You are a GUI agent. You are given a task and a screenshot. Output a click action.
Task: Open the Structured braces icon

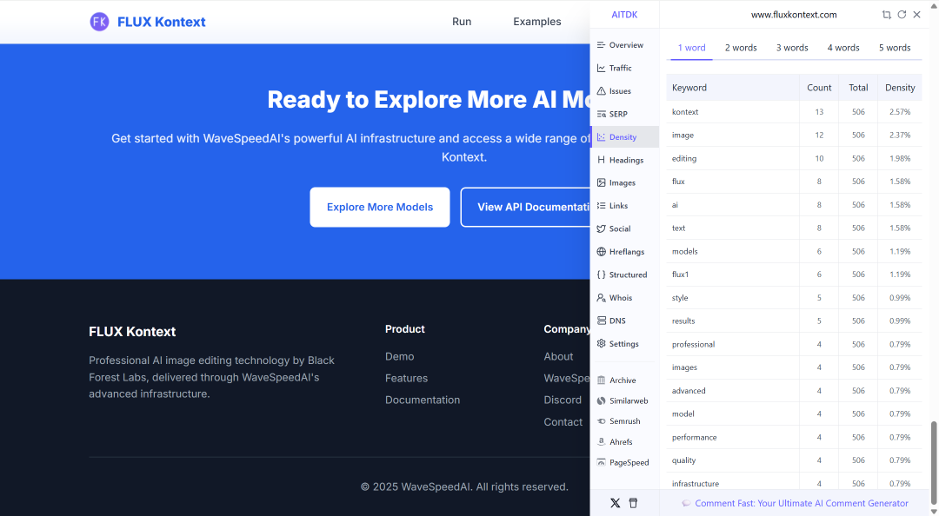(602, 275)
